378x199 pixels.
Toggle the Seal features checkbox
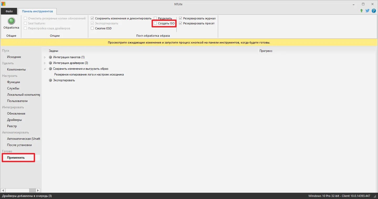(x=25, y=23)
